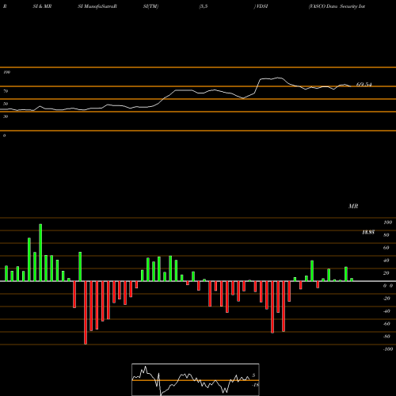Viewport: 396px width, 396px height.
Task: Click the ') VDSI' ticker label
Action: [261, 6]
